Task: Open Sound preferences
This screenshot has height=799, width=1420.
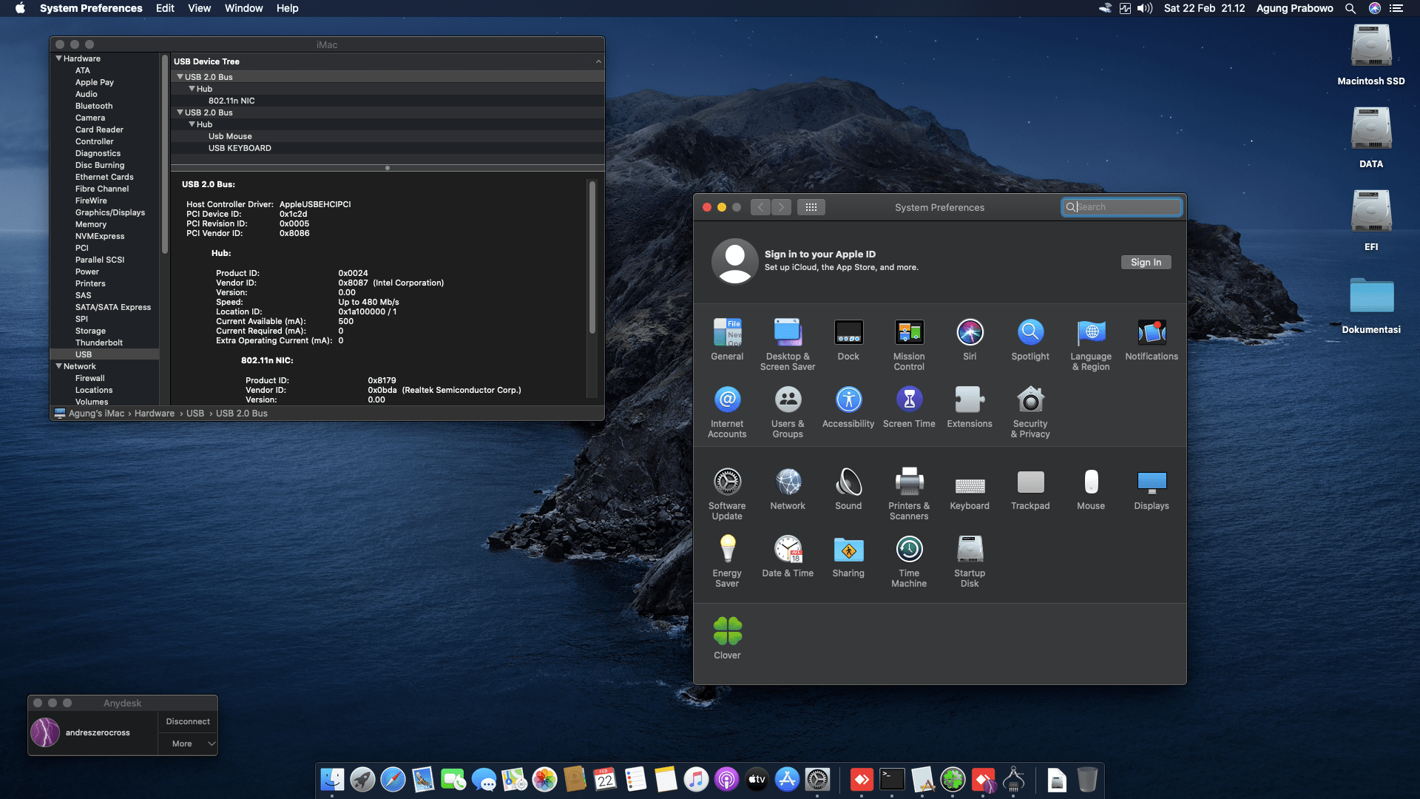Action: (x=848, y=489)
